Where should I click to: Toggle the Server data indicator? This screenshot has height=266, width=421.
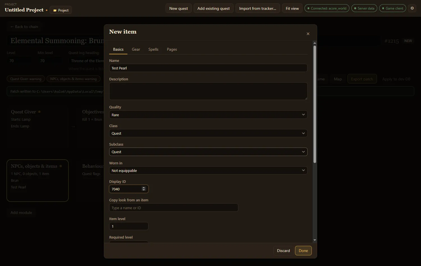tap(364, 8)
